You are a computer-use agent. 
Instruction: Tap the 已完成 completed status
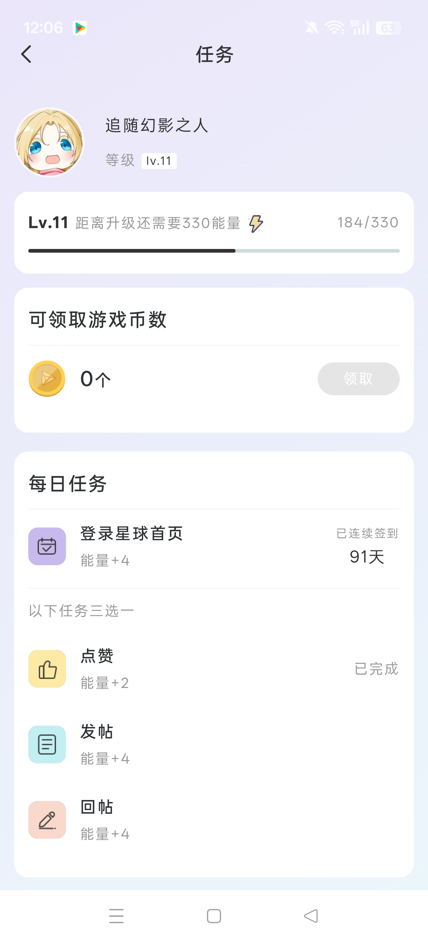(x=376, y=669)
